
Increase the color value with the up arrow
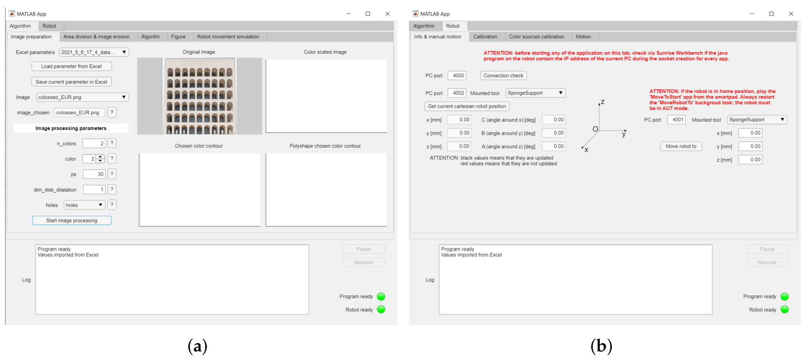pos(101,157)
